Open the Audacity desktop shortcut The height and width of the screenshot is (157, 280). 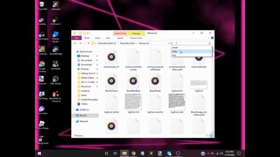[x=42, y=20]
